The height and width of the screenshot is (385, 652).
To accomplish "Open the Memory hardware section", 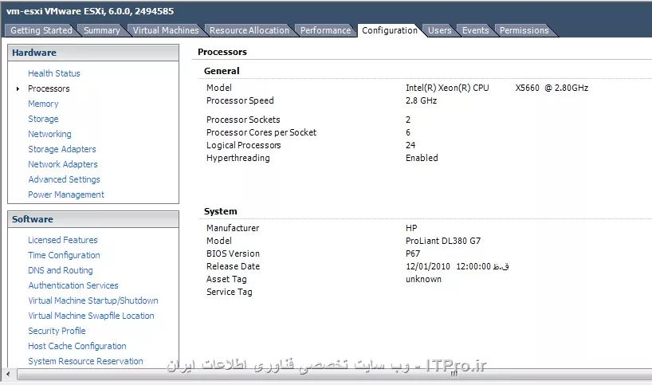I will [x=43, y=104].
